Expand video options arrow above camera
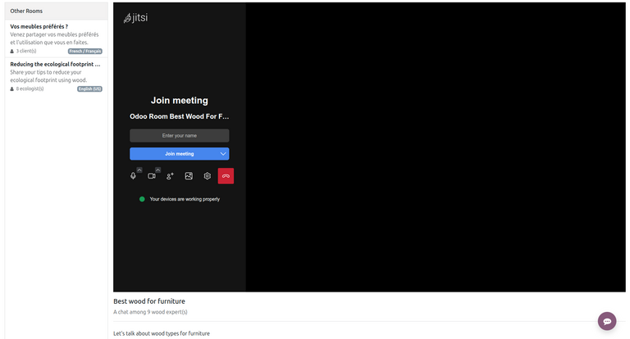Screen dimensions: 630x339 [x=158, y=169]
